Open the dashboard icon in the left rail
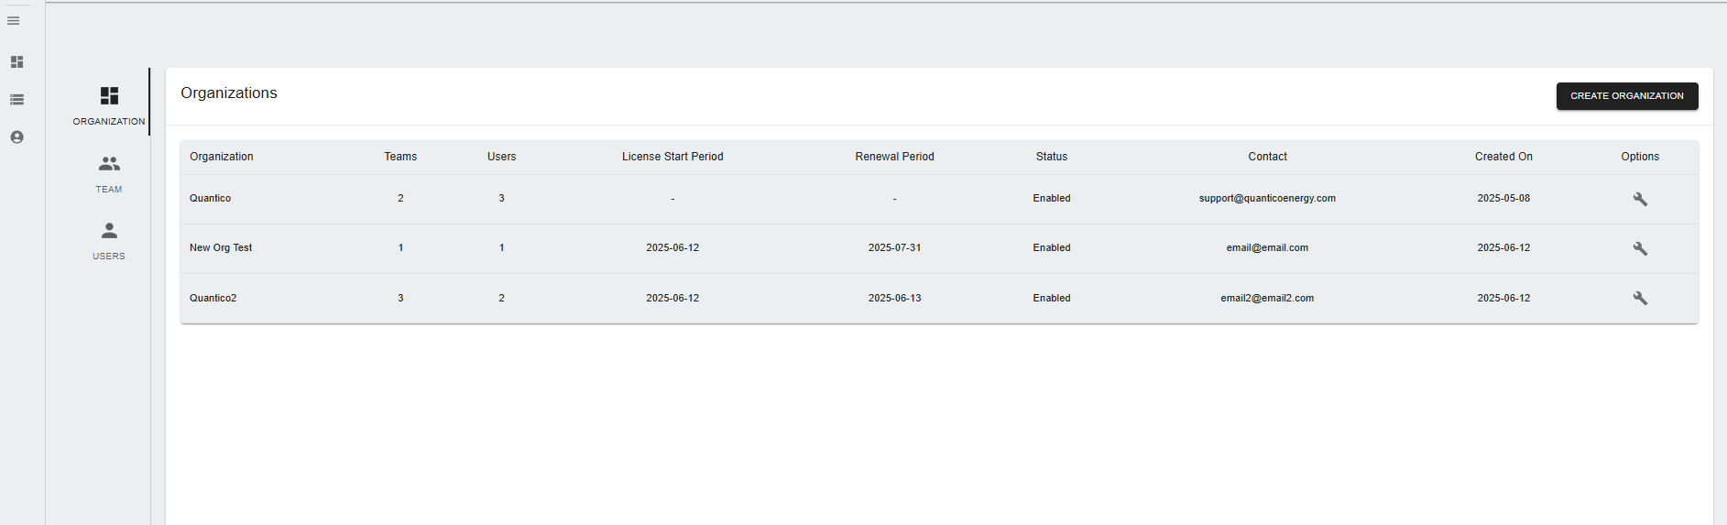This screenshot has height=525, width=1727. (x=16, y=62)
